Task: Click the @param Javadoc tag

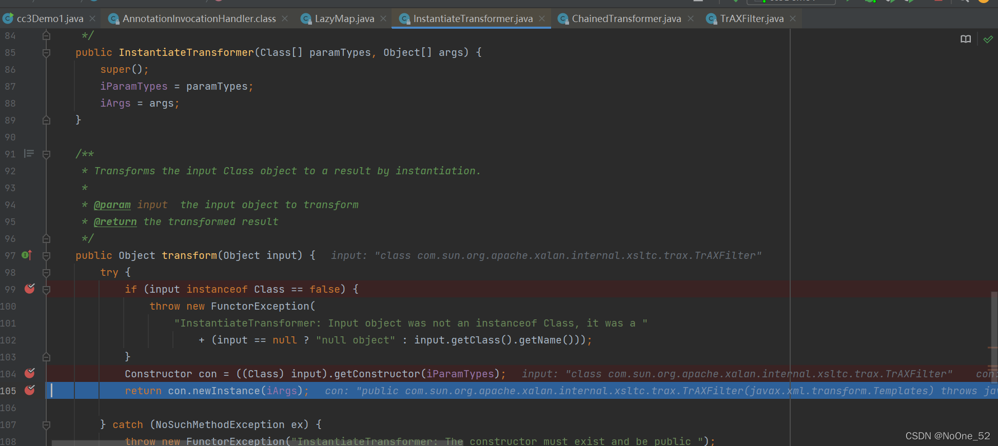Action: (112, 205)
